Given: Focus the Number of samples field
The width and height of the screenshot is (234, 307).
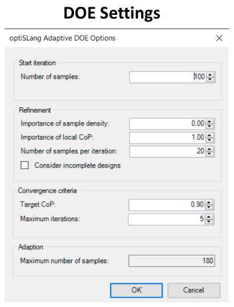Looking at the screenshot, I should coord(167,77).
